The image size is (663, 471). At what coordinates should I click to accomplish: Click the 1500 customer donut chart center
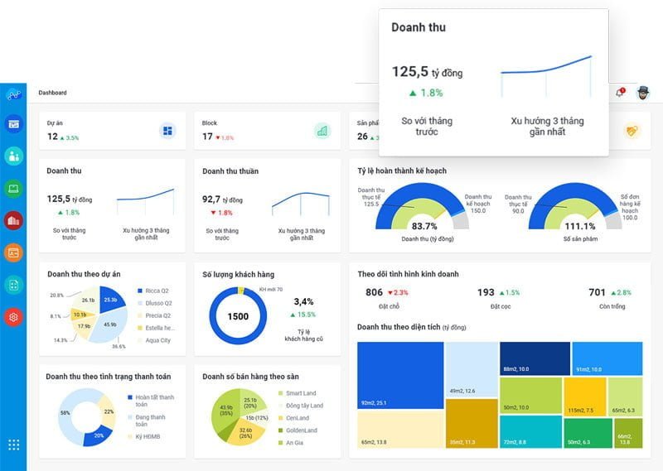point(238,316)
